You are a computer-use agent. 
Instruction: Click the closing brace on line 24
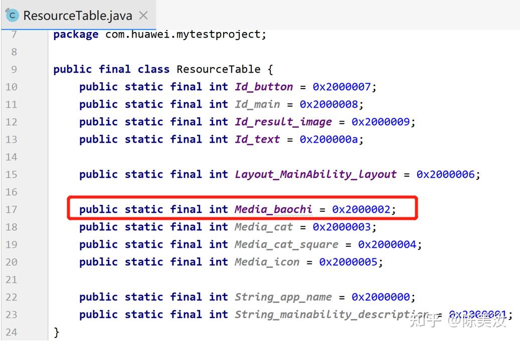tap(56, 332)
